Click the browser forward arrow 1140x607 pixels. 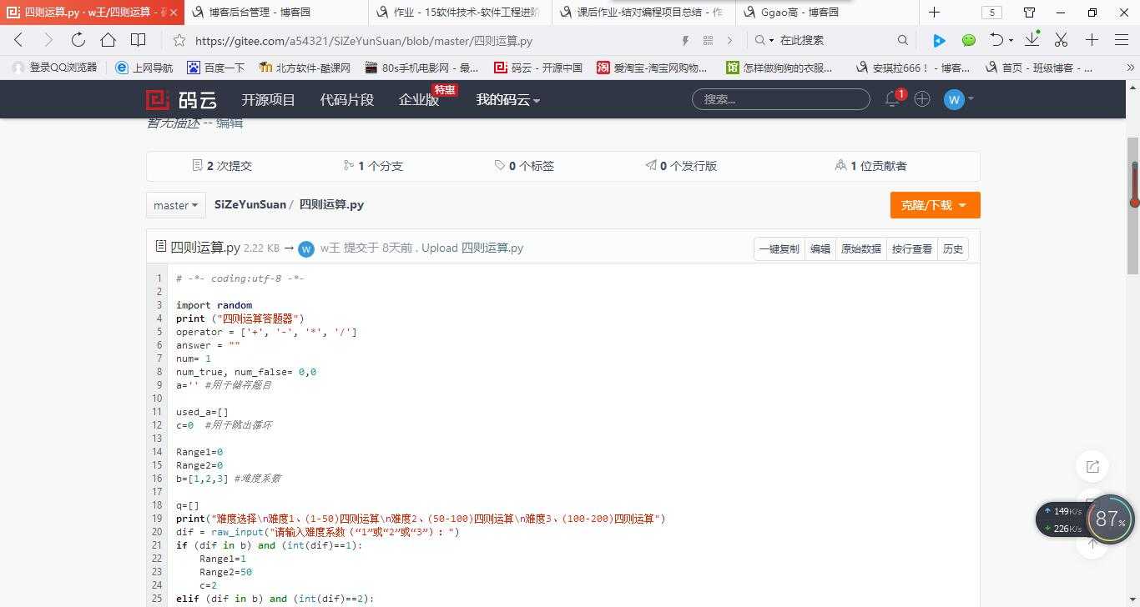(x=48, y=40)
